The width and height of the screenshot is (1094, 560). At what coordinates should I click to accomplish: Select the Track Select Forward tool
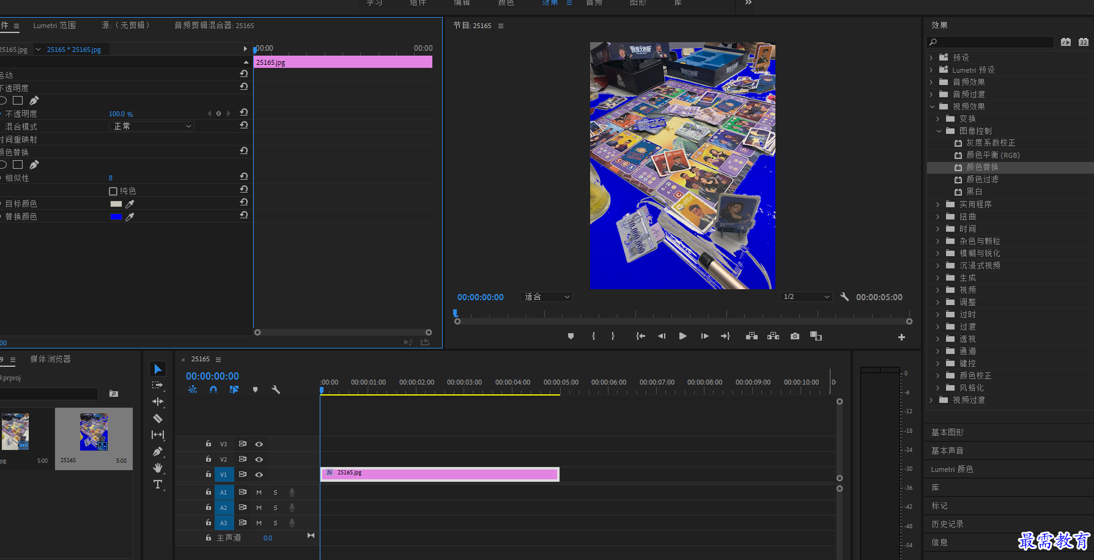point(158,385)
